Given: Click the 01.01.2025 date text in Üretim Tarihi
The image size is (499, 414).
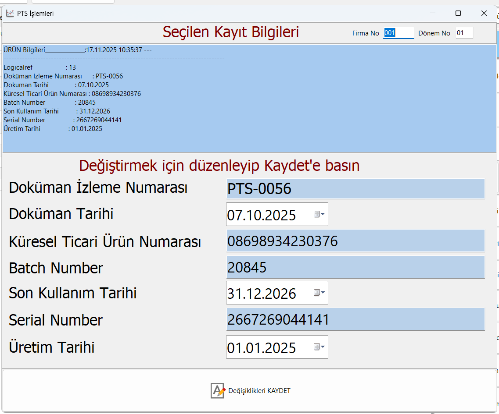Looking at the screenshot, I should pyautogui.click(x=261, y=348).
